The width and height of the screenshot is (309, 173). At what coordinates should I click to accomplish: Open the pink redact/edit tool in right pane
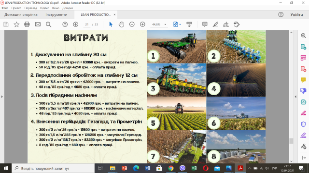(x=303, y=113)
